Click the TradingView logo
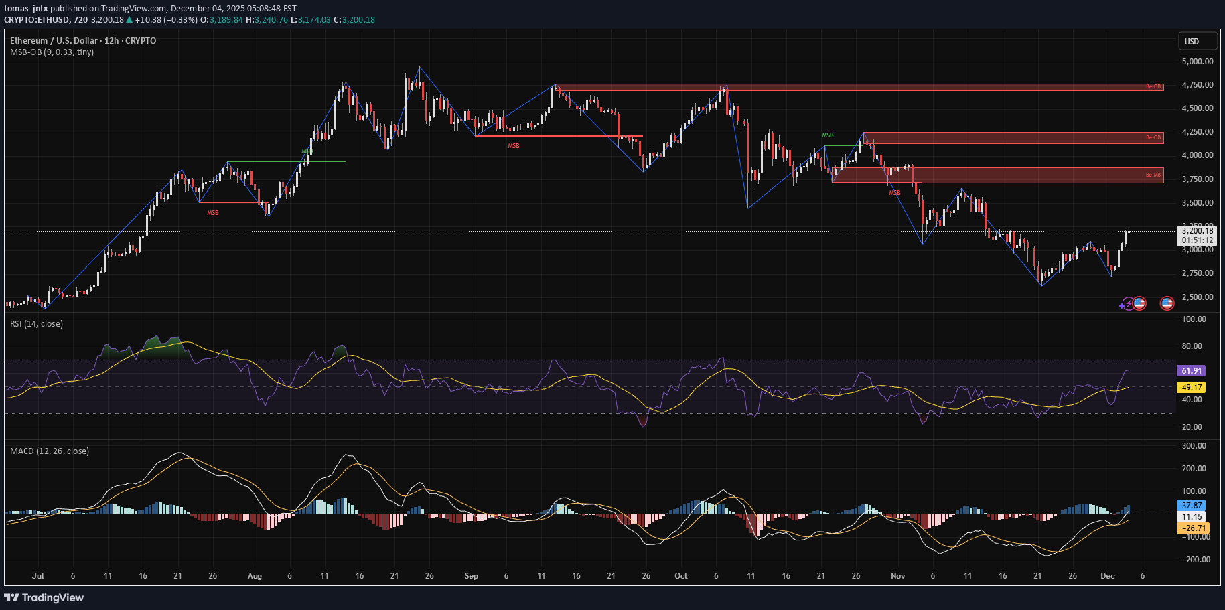This screenshot has height=610, width=1225. 44,597
